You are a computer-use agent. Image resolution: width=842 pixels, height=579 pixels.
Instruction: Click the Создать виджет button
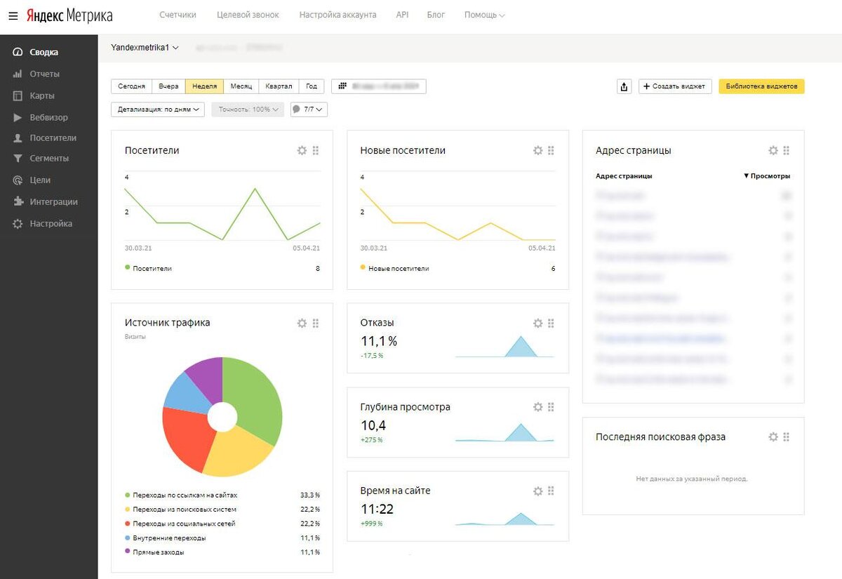[675, 86]
